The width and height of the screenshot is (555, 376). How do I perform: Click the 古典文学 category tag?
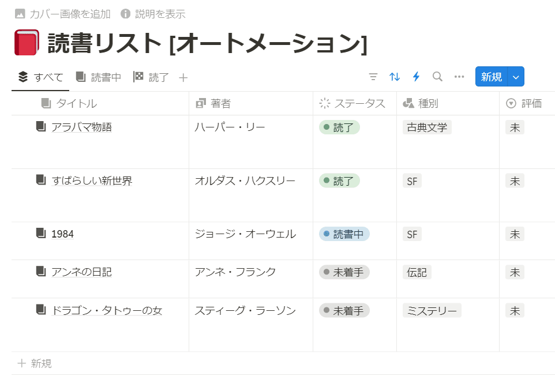click(x=427, y=127)
